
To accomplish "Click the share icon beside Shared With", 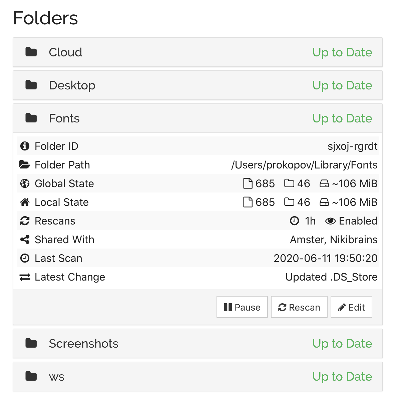I will [25, 240].
